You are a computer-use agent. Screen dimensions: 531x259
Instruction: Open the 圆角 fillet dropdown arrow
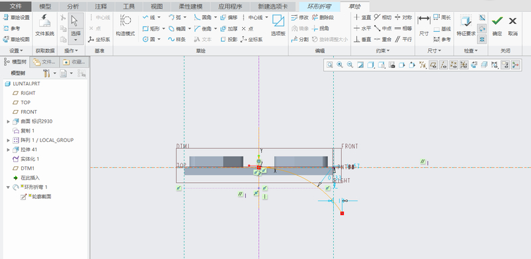tap(215, 18)
